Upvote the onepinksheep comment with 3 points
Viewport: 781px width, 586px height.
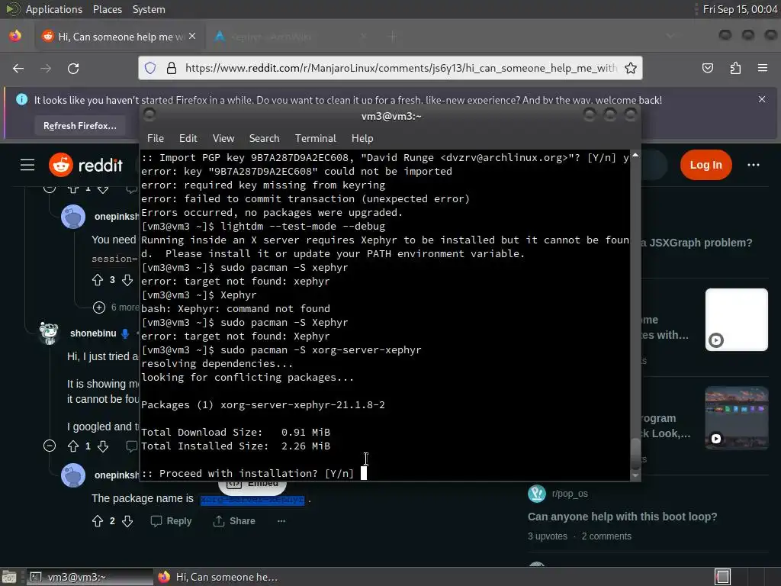click(x=98, y=280)
